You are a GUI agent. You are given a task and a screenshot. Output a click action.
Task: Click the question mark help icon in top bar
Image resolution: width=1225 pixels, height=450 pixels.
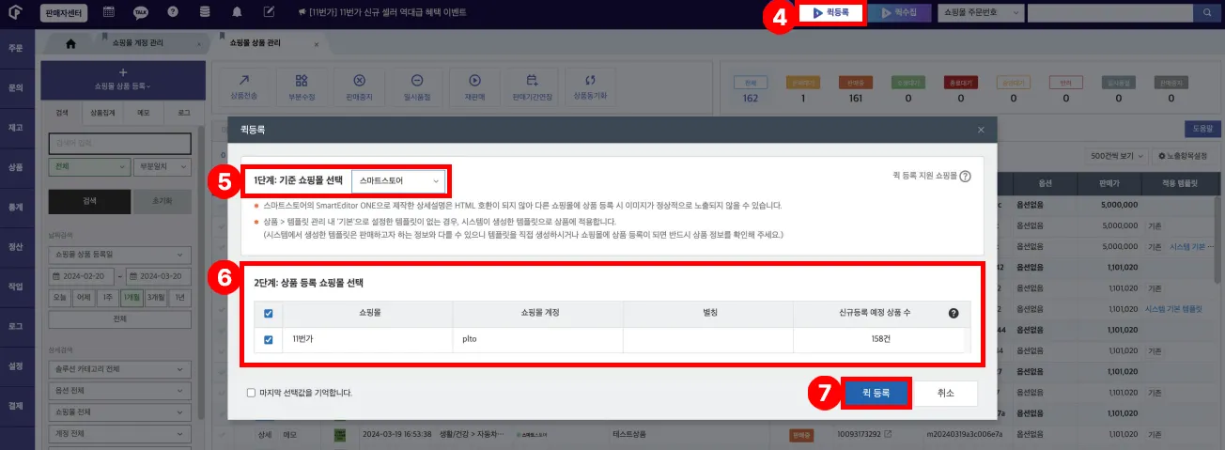click(173, 12)
